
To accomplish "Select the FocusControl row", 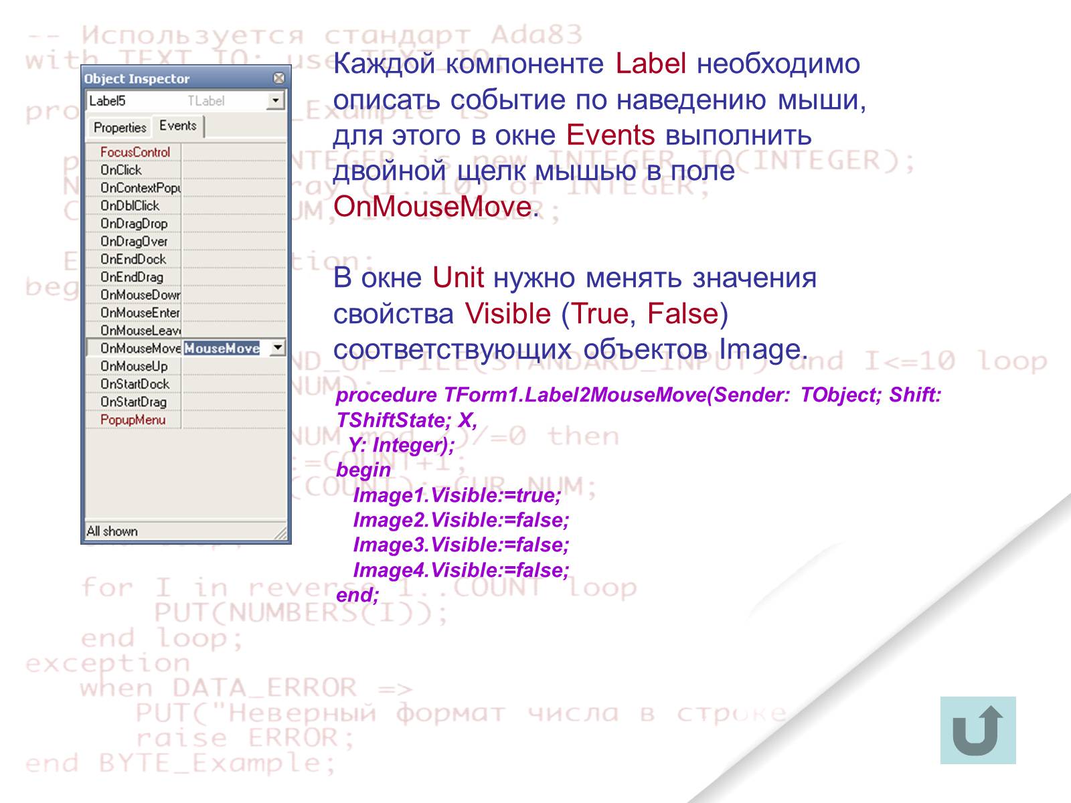I will 185,152.
